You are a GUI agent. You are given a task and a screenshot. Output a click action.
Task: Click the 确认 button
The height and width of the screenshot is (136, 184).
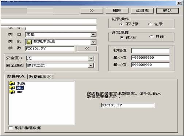(168, 11)
